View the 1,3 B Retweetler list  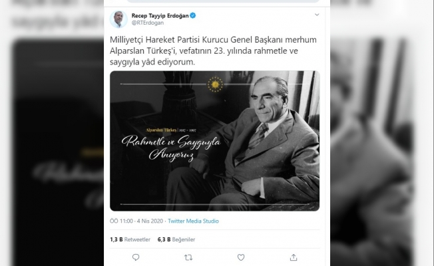pyautogui.click(x=130, y=239)
